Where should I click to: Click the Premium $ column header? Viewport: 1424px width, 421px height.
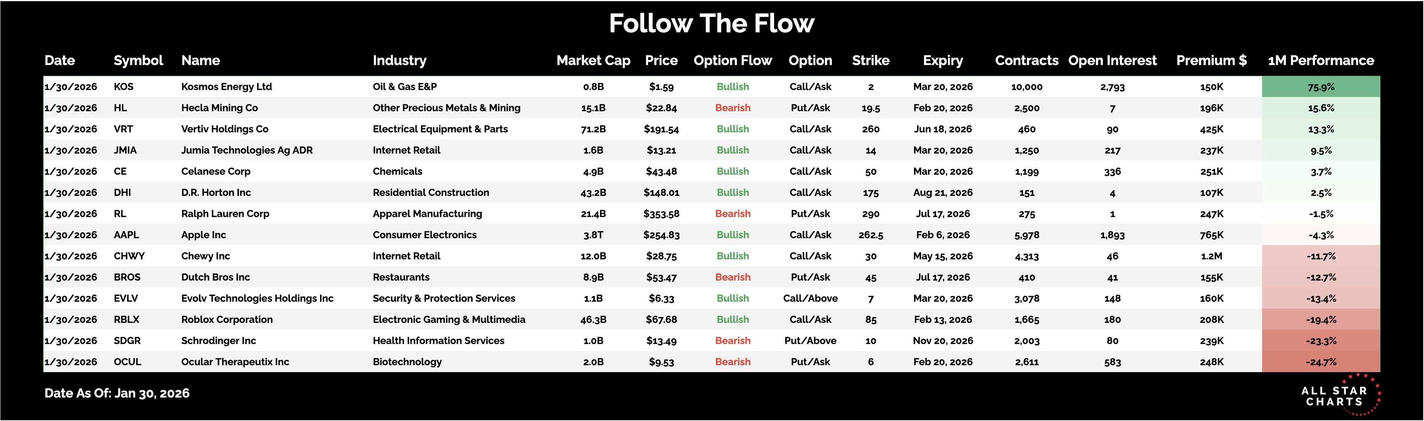[x=1211, y=61]
